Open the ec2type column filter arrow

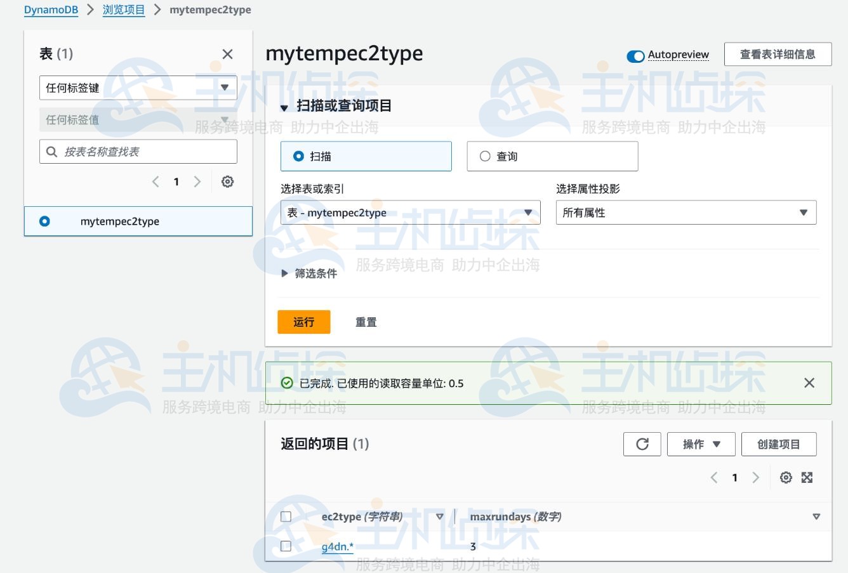(439, 517)
